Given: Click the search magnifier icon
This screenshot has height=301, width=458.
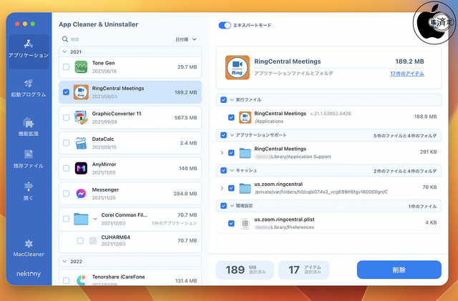Looking at the screenshot, I should pyautogui.click(x=65, y=39).
